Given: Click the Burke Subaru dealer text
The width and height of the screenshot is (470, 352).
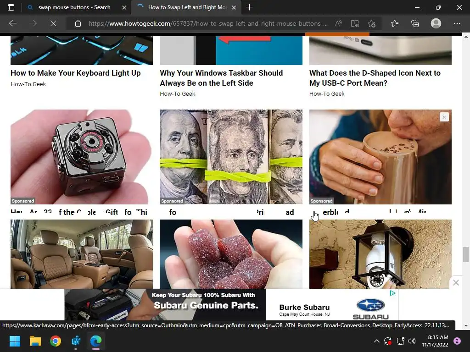Looking at the screenshot, I should coord(304,308).
